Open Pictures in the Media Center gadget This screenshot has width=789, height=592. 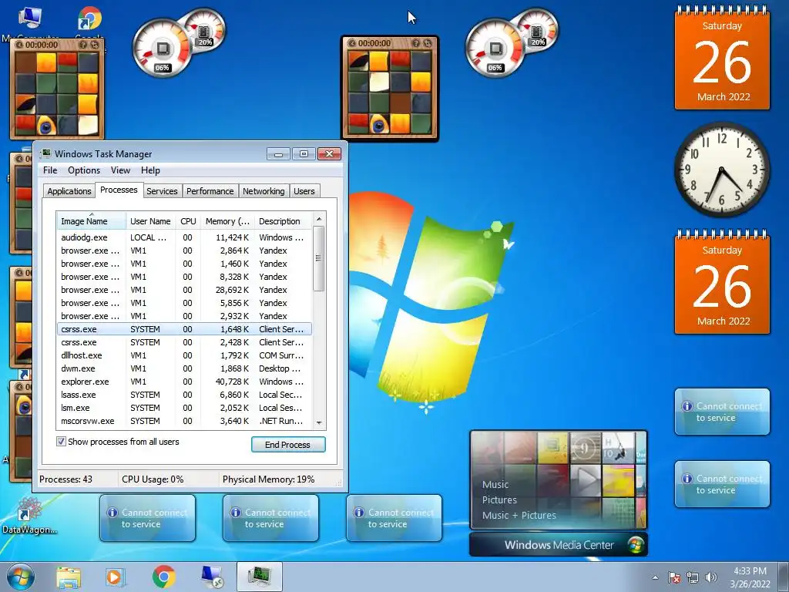[x=499, y=499]
